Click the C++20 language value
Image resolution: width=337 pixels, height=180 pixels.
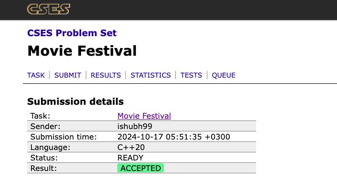(131, 147)
